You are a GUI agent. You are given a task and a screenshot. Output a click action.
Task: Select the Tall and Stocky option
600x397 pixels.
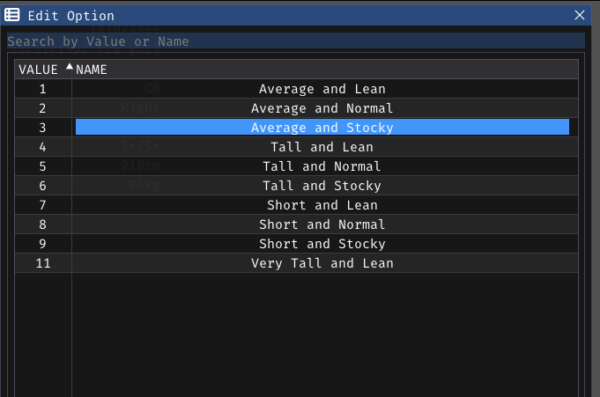[x=322, y=186]
